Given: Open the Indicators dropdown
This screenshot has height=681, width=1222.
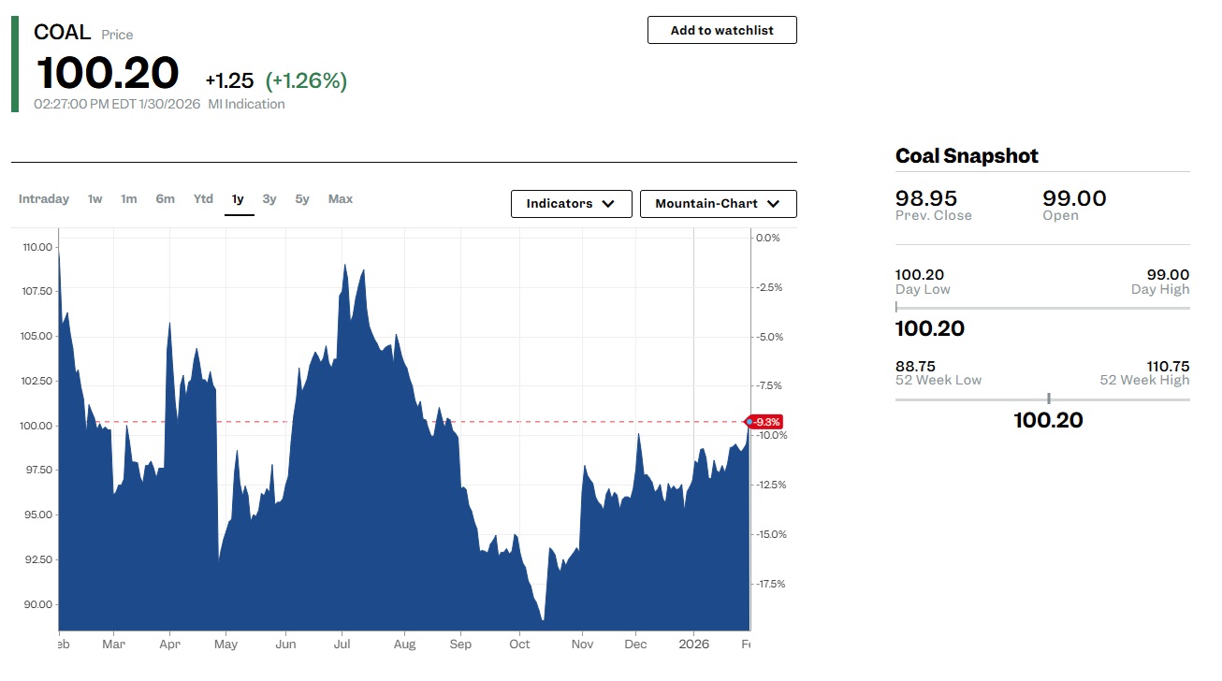Looking at the screenshot, I should [x=571, y=204].
